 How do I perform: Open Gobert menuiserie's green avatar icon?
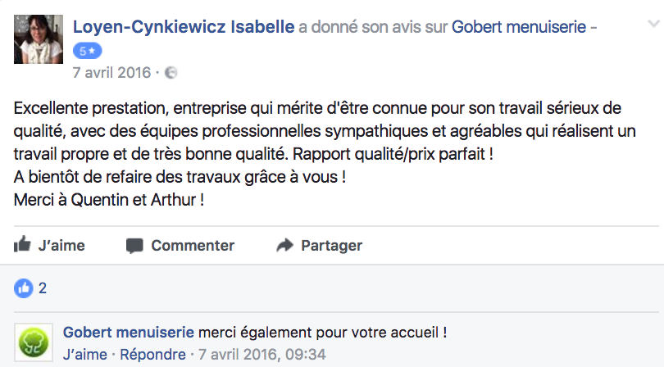coord(34,342)
